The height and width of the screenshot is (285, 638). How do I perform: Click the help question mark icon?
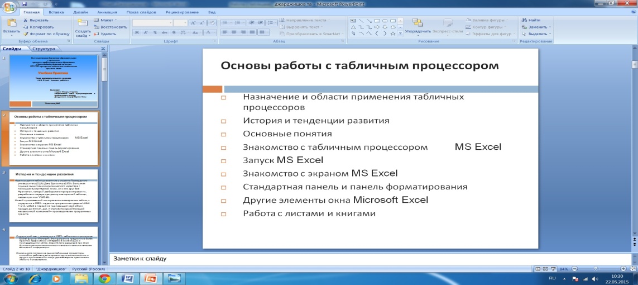tap(634, 12)
